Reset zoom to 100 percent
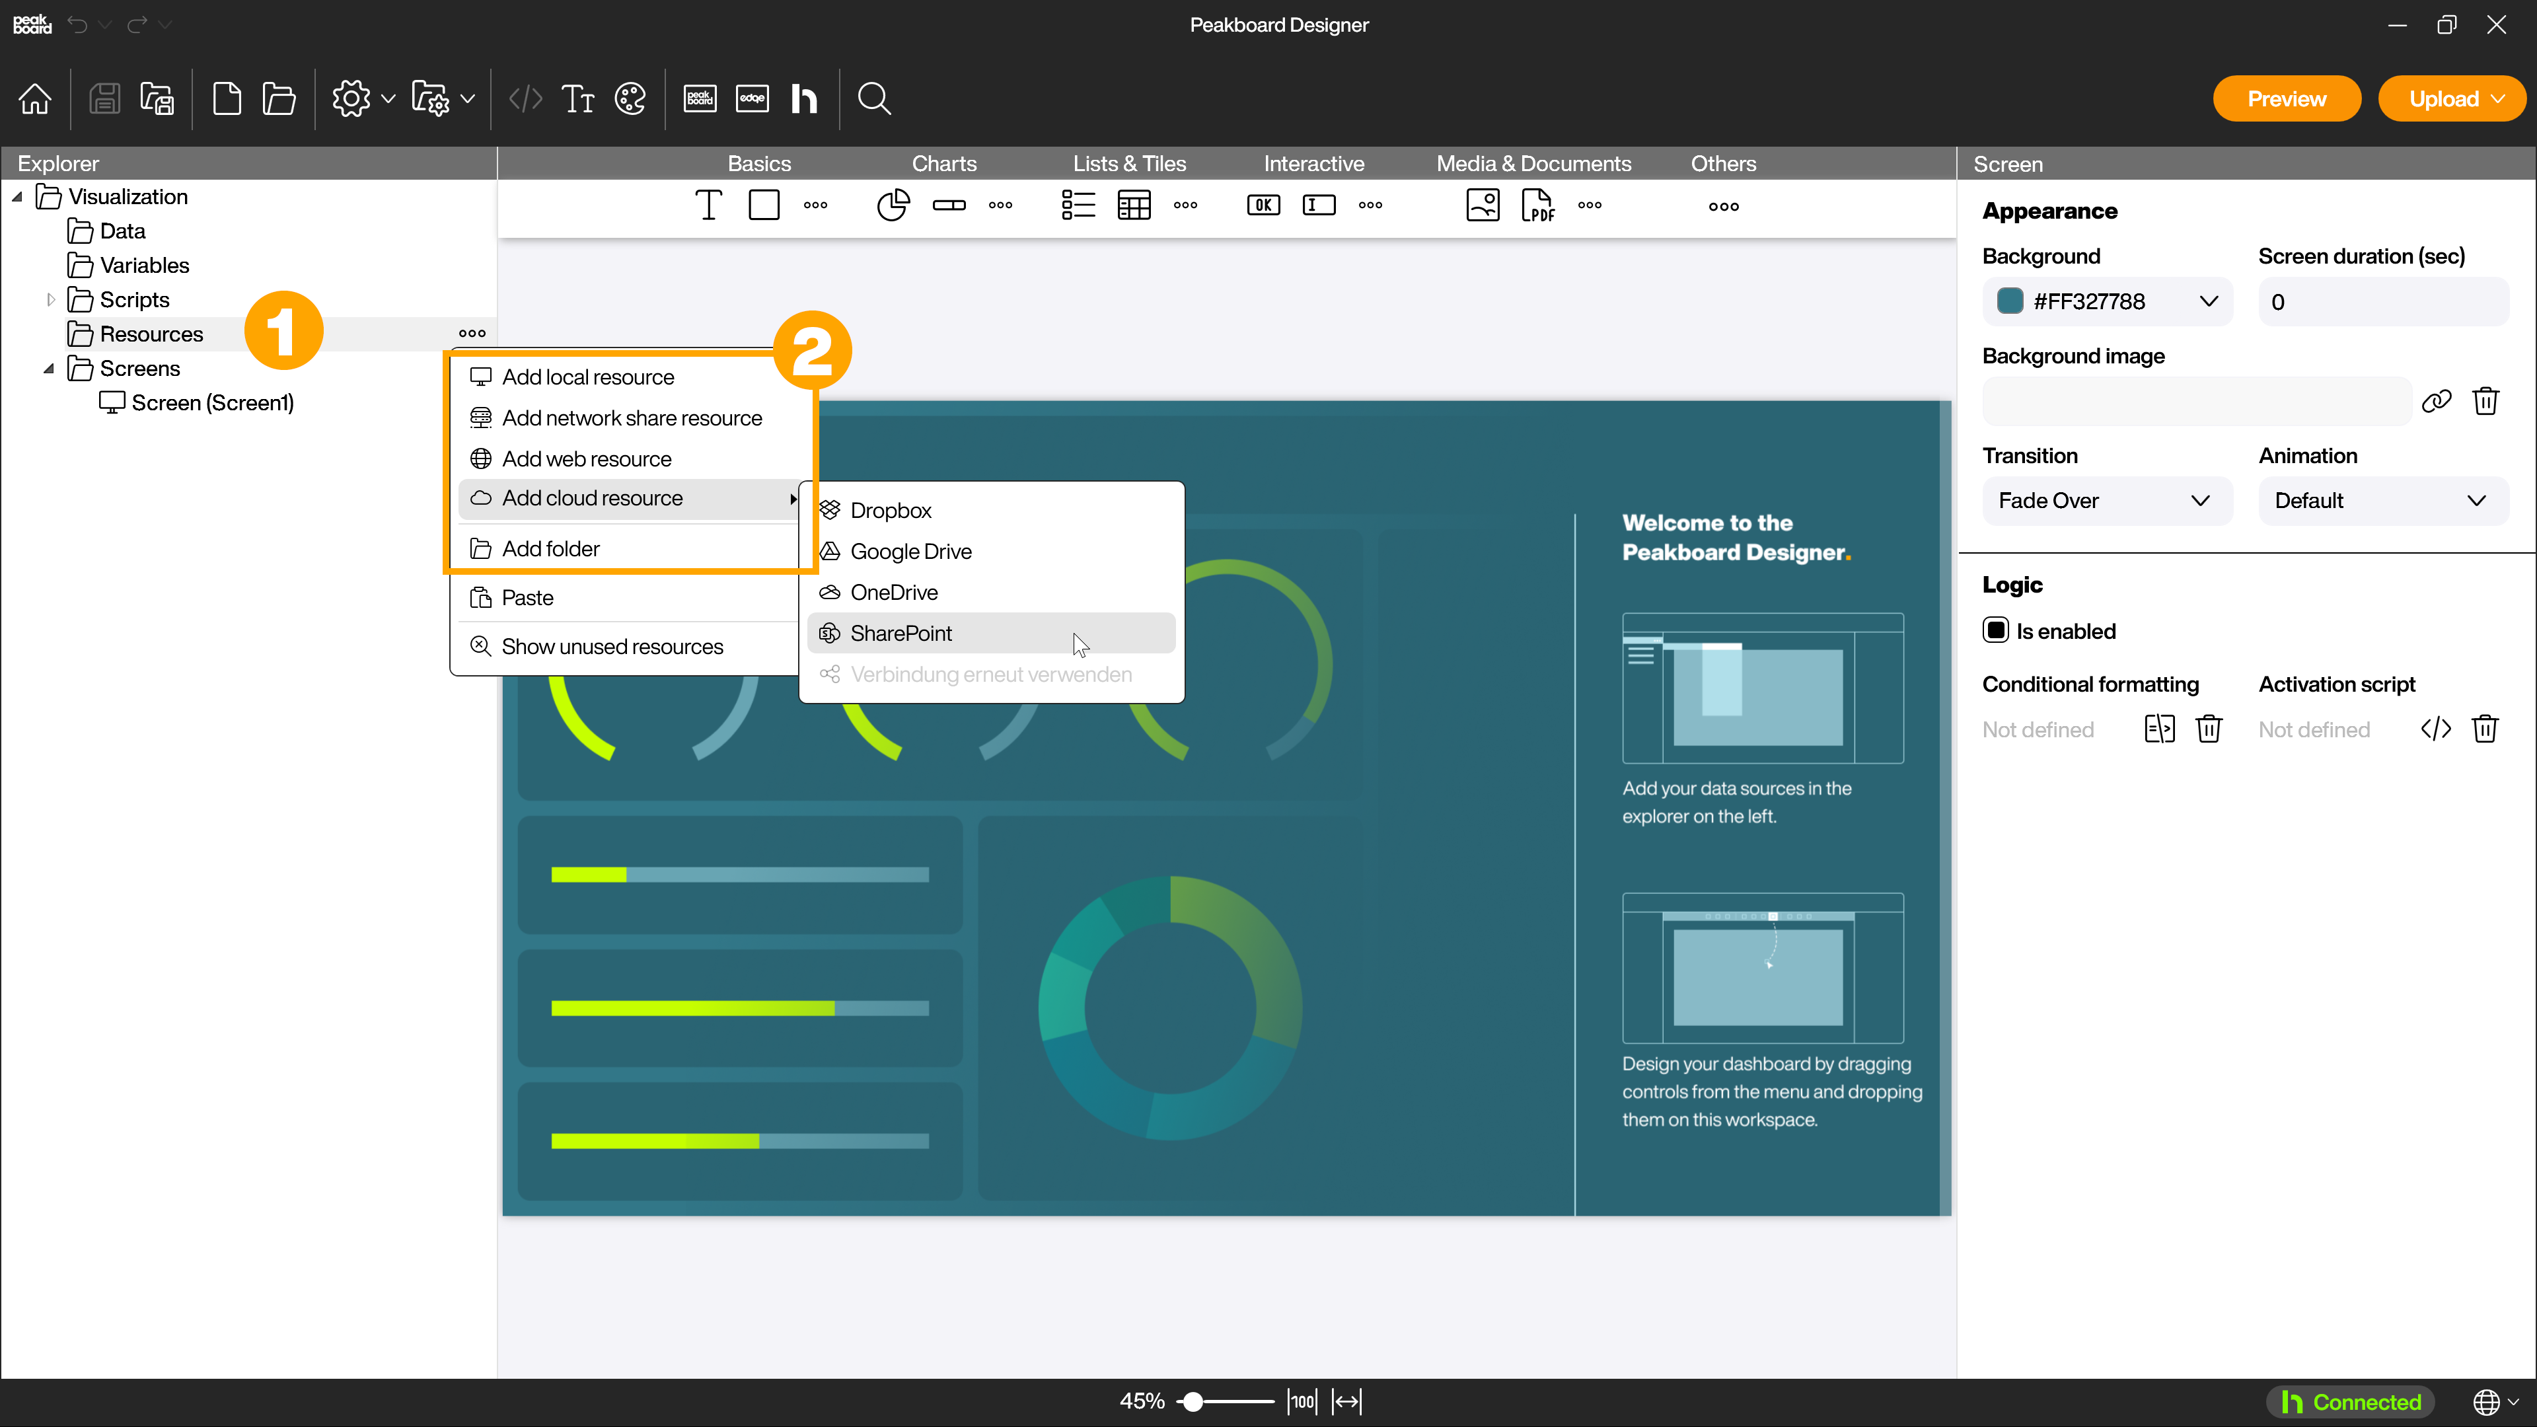 1302,1401
